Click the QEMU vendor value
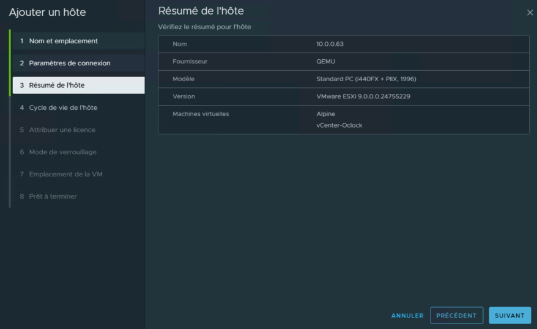Screen dimensions: 537x329 (325, 62)
